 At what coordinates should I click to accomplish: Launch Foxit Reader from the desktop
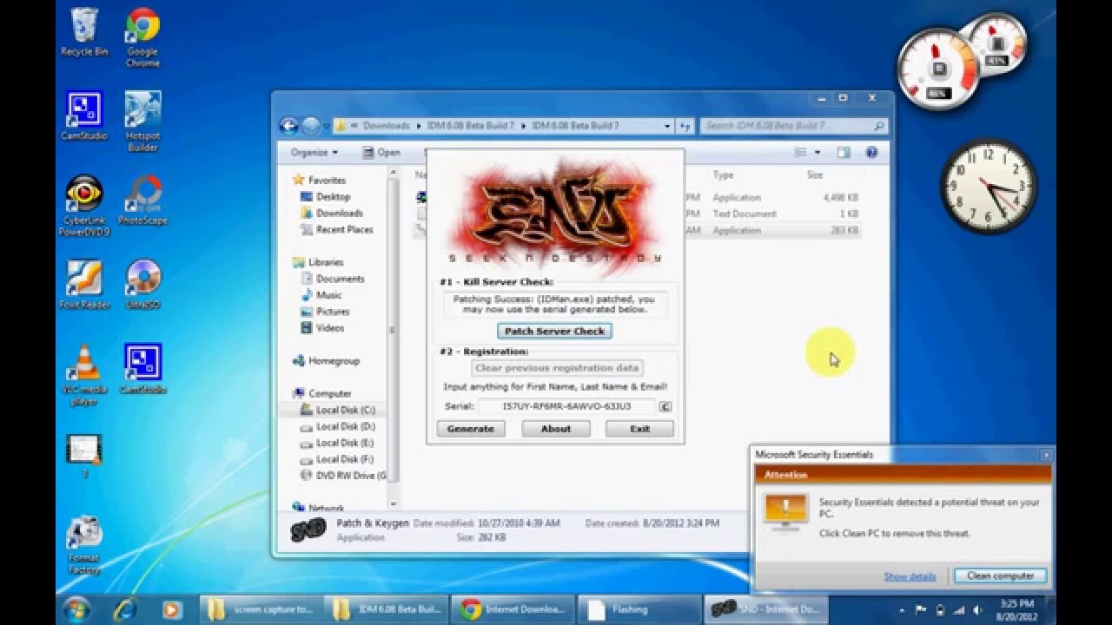[84, 285]
